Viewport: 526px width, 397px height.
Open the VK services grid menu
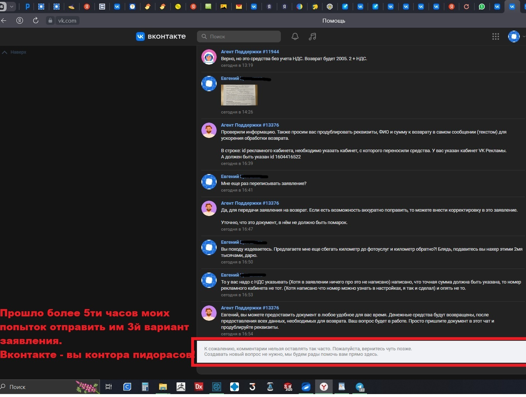click(495, 36)
